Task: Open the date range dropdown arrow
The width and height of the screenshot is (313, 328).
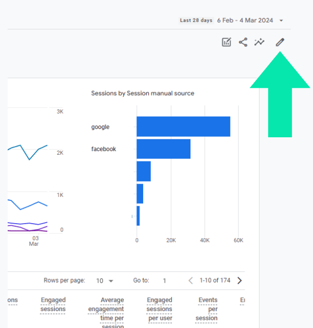Action: 281,21
